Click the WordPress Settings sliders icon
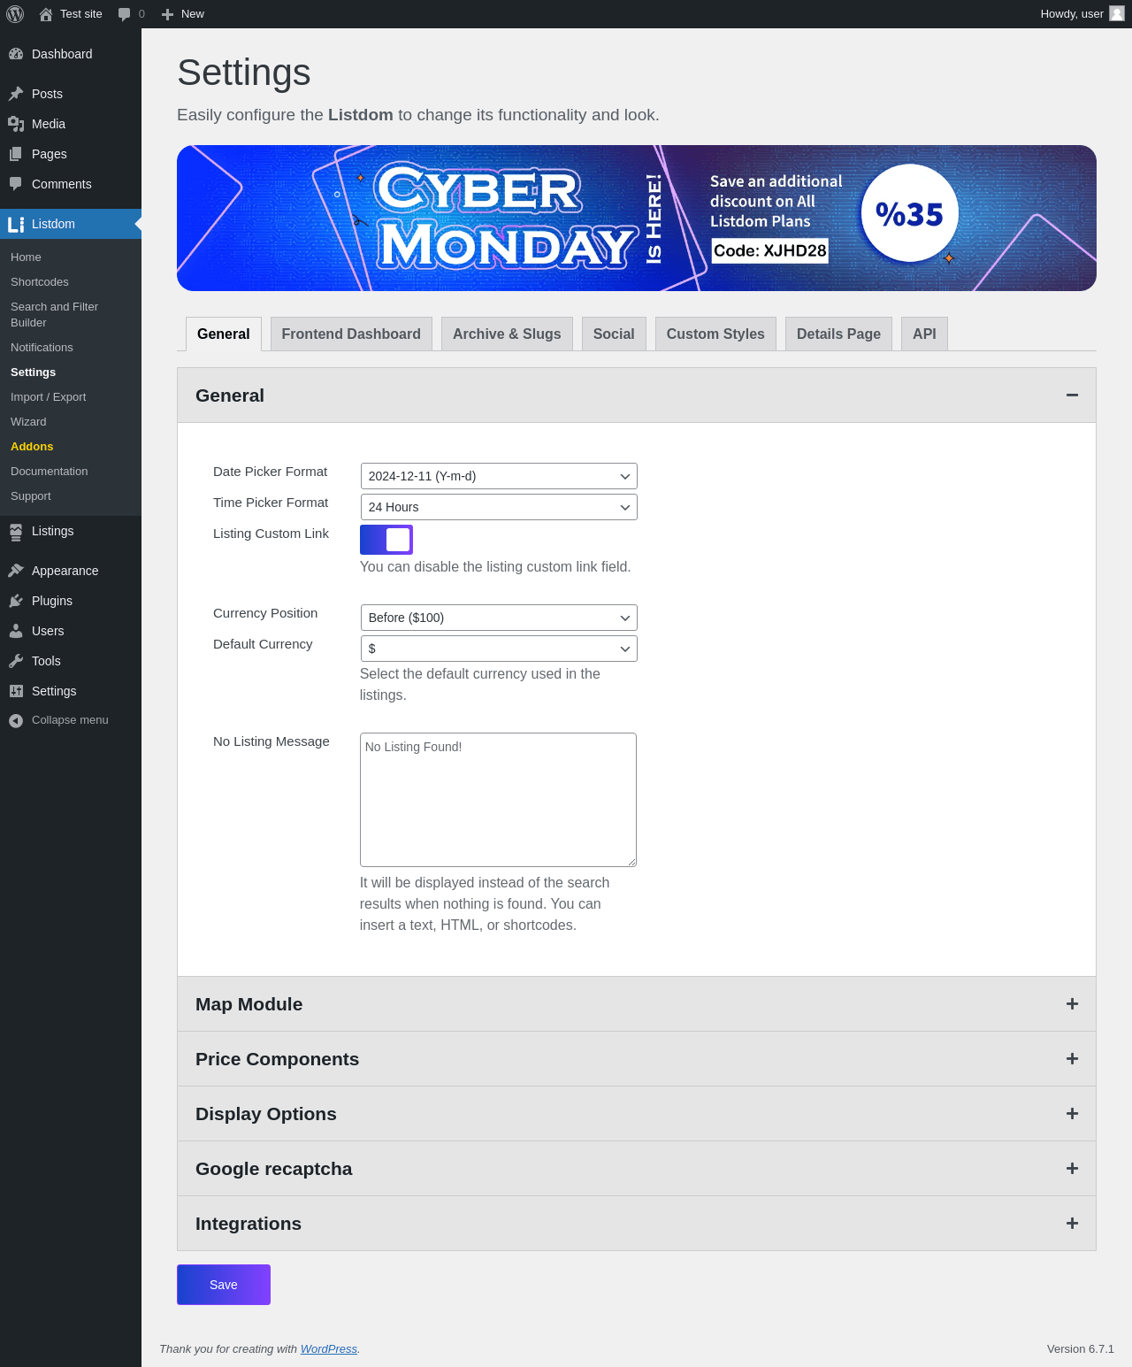1132x1367 pixels. 16,691
